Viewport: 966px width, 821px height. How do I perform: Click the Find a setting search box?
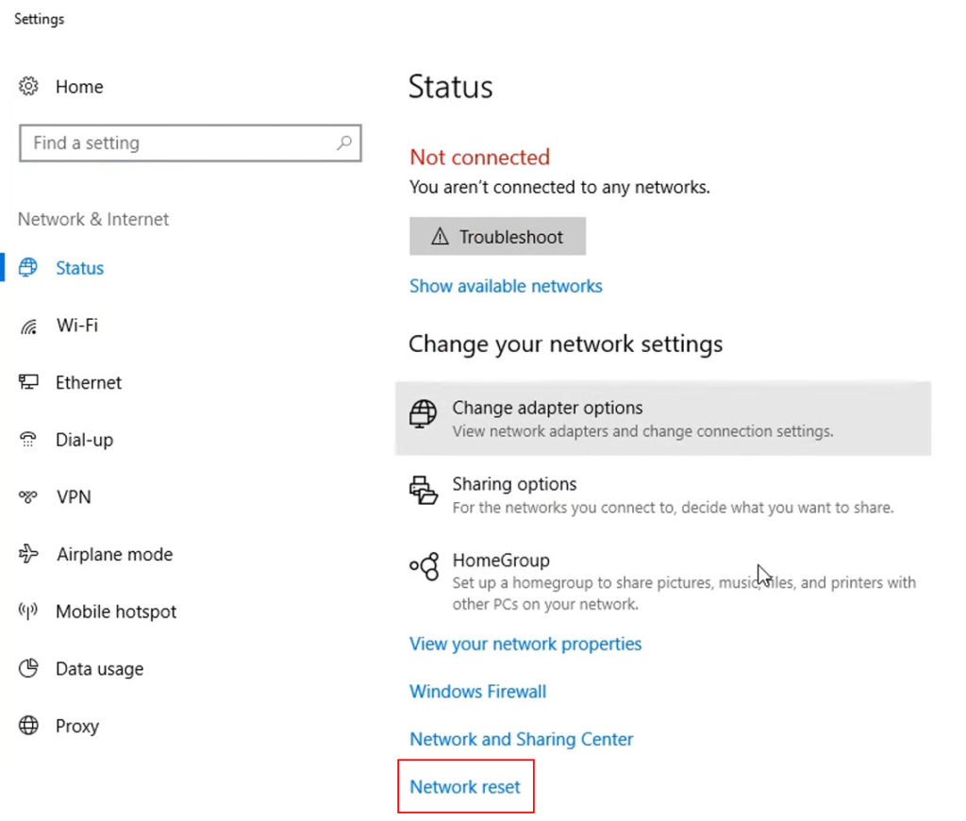(191, 143)
